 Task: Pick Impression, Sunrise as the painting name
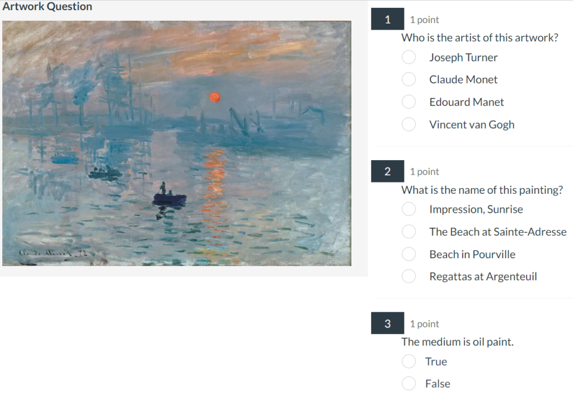tap(408, 209)
